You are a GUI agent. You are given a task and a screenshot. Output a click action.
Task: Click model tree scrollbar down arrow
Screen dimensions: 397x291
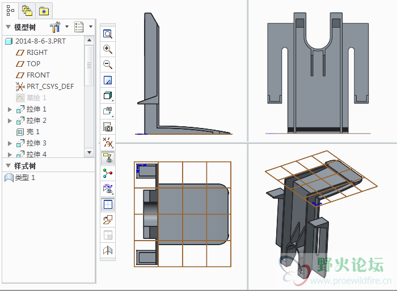point(89,152)
